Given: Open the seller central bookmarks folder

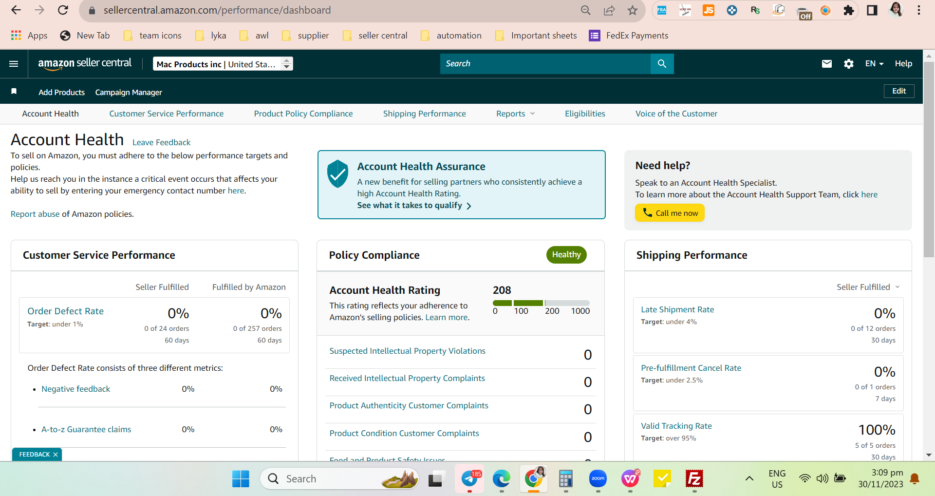Looking at the screenshot, I should tap(375, 36).
